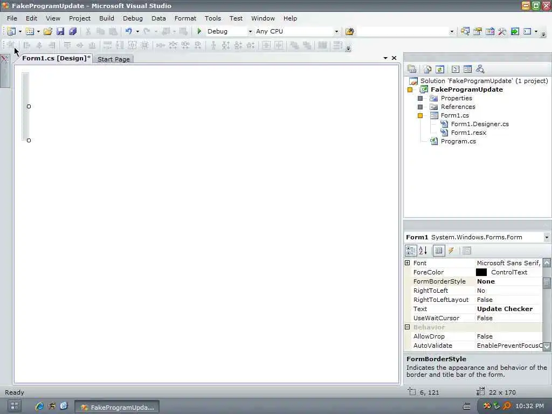Screen dimensions: 552x414
Task: Collapse the Form1.cs tree node
Action: point(420,115)
